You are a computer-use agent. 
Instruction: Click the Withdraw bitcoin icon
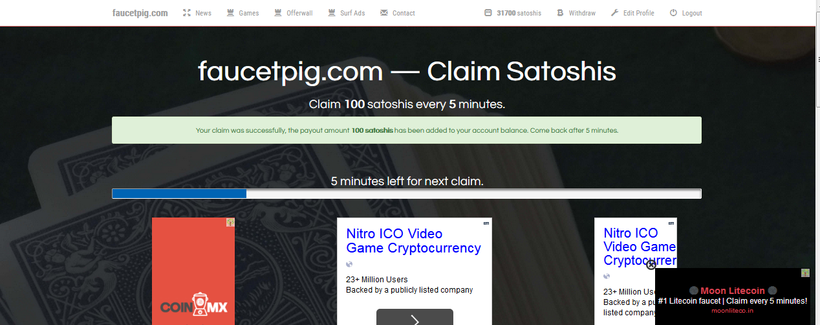[x=560, y=13]
